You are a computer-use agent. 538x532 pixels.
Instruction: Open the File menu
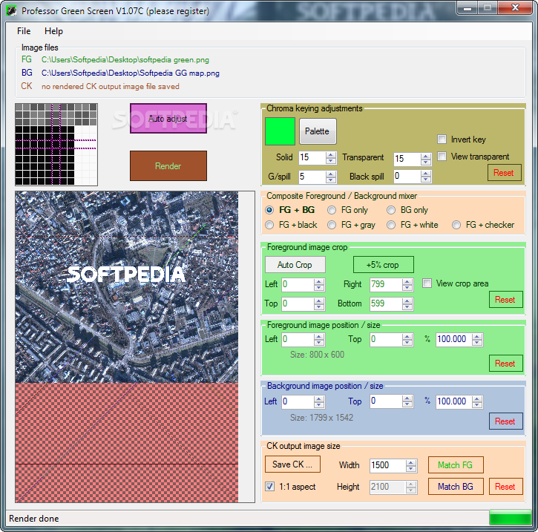tap(24, 31)
